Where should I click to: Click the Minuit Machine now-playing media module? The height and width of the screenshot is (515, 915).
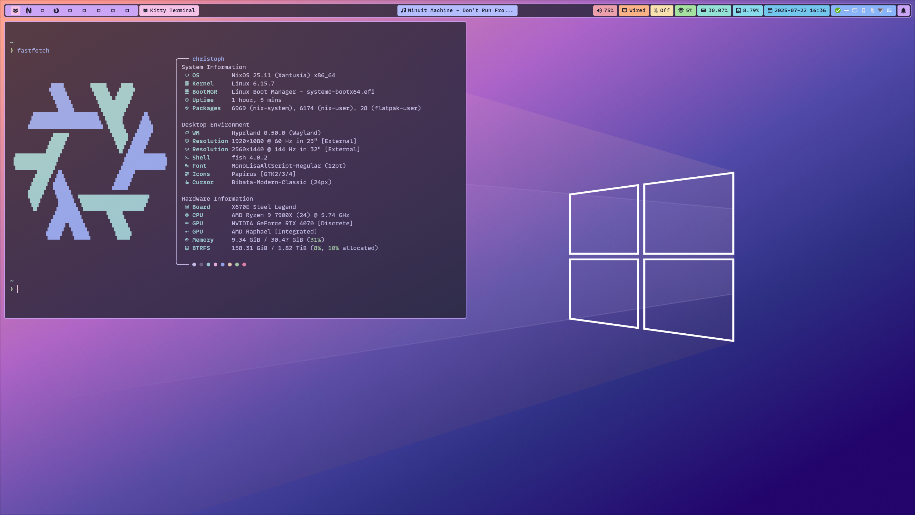coord(457,10)
